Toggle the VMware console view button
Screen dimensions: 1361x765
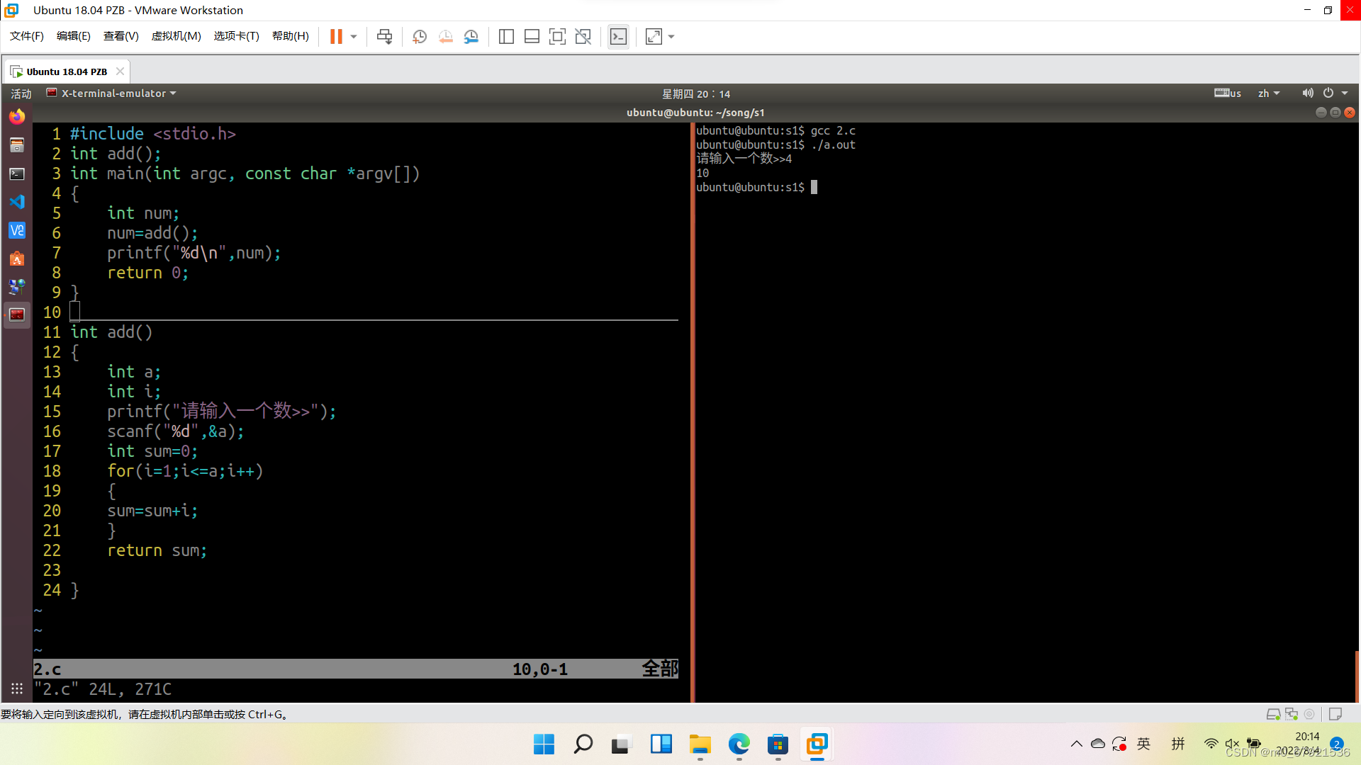pos(618,36)
